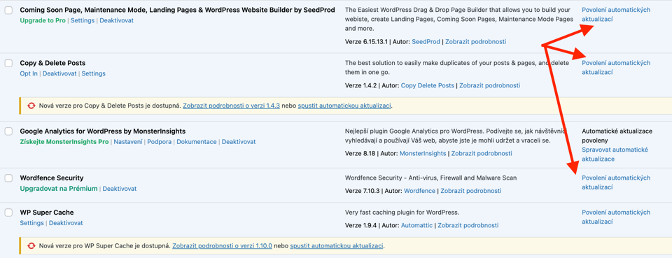Click Získejte MonsterInsights Pro link
672x258 pixels.
(x=64, y=142)
